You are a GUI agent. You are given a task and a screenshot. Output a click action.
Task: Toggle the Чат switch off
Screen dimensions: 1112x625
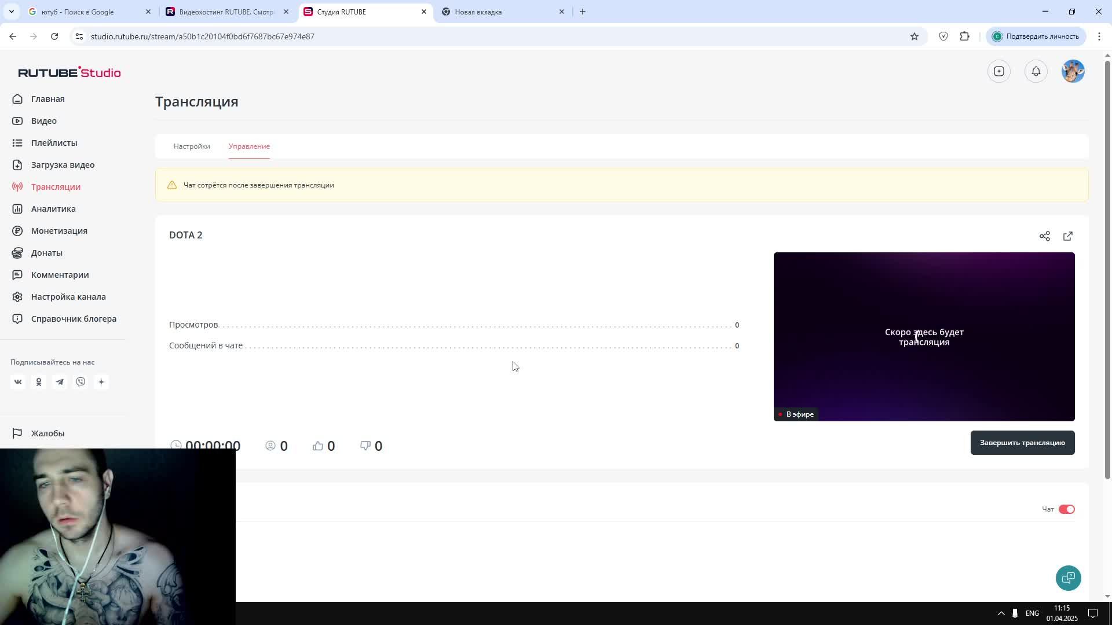(x=1066, y=509)
